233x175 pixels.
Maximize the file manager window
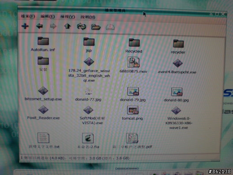217,14
